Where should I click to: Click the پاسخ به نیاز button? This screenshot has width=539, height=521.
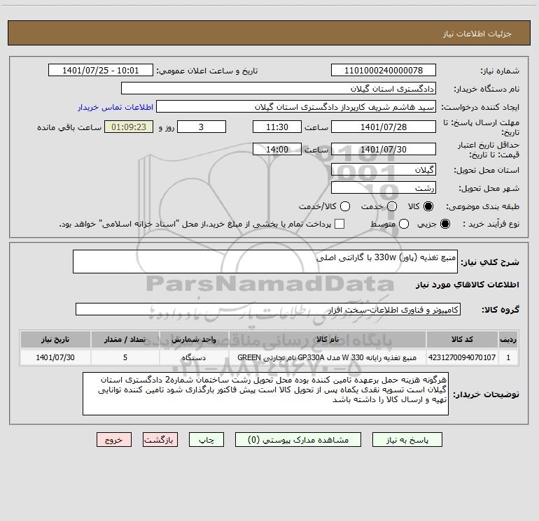[x=407, y=440]
